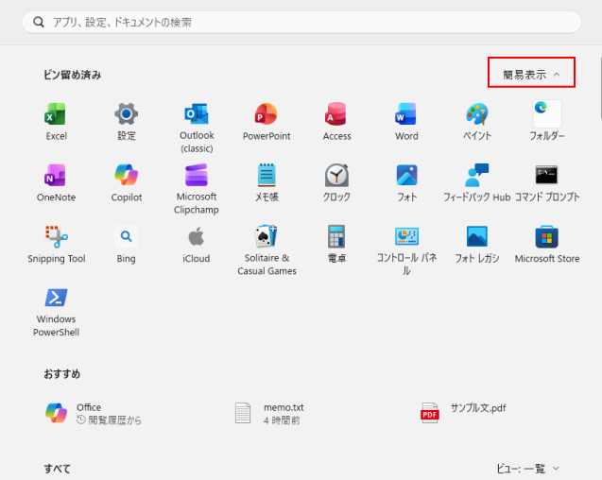Screen dimensions: 602x480
Task: Open the フォト photos app
Action: tap(406, 182)
